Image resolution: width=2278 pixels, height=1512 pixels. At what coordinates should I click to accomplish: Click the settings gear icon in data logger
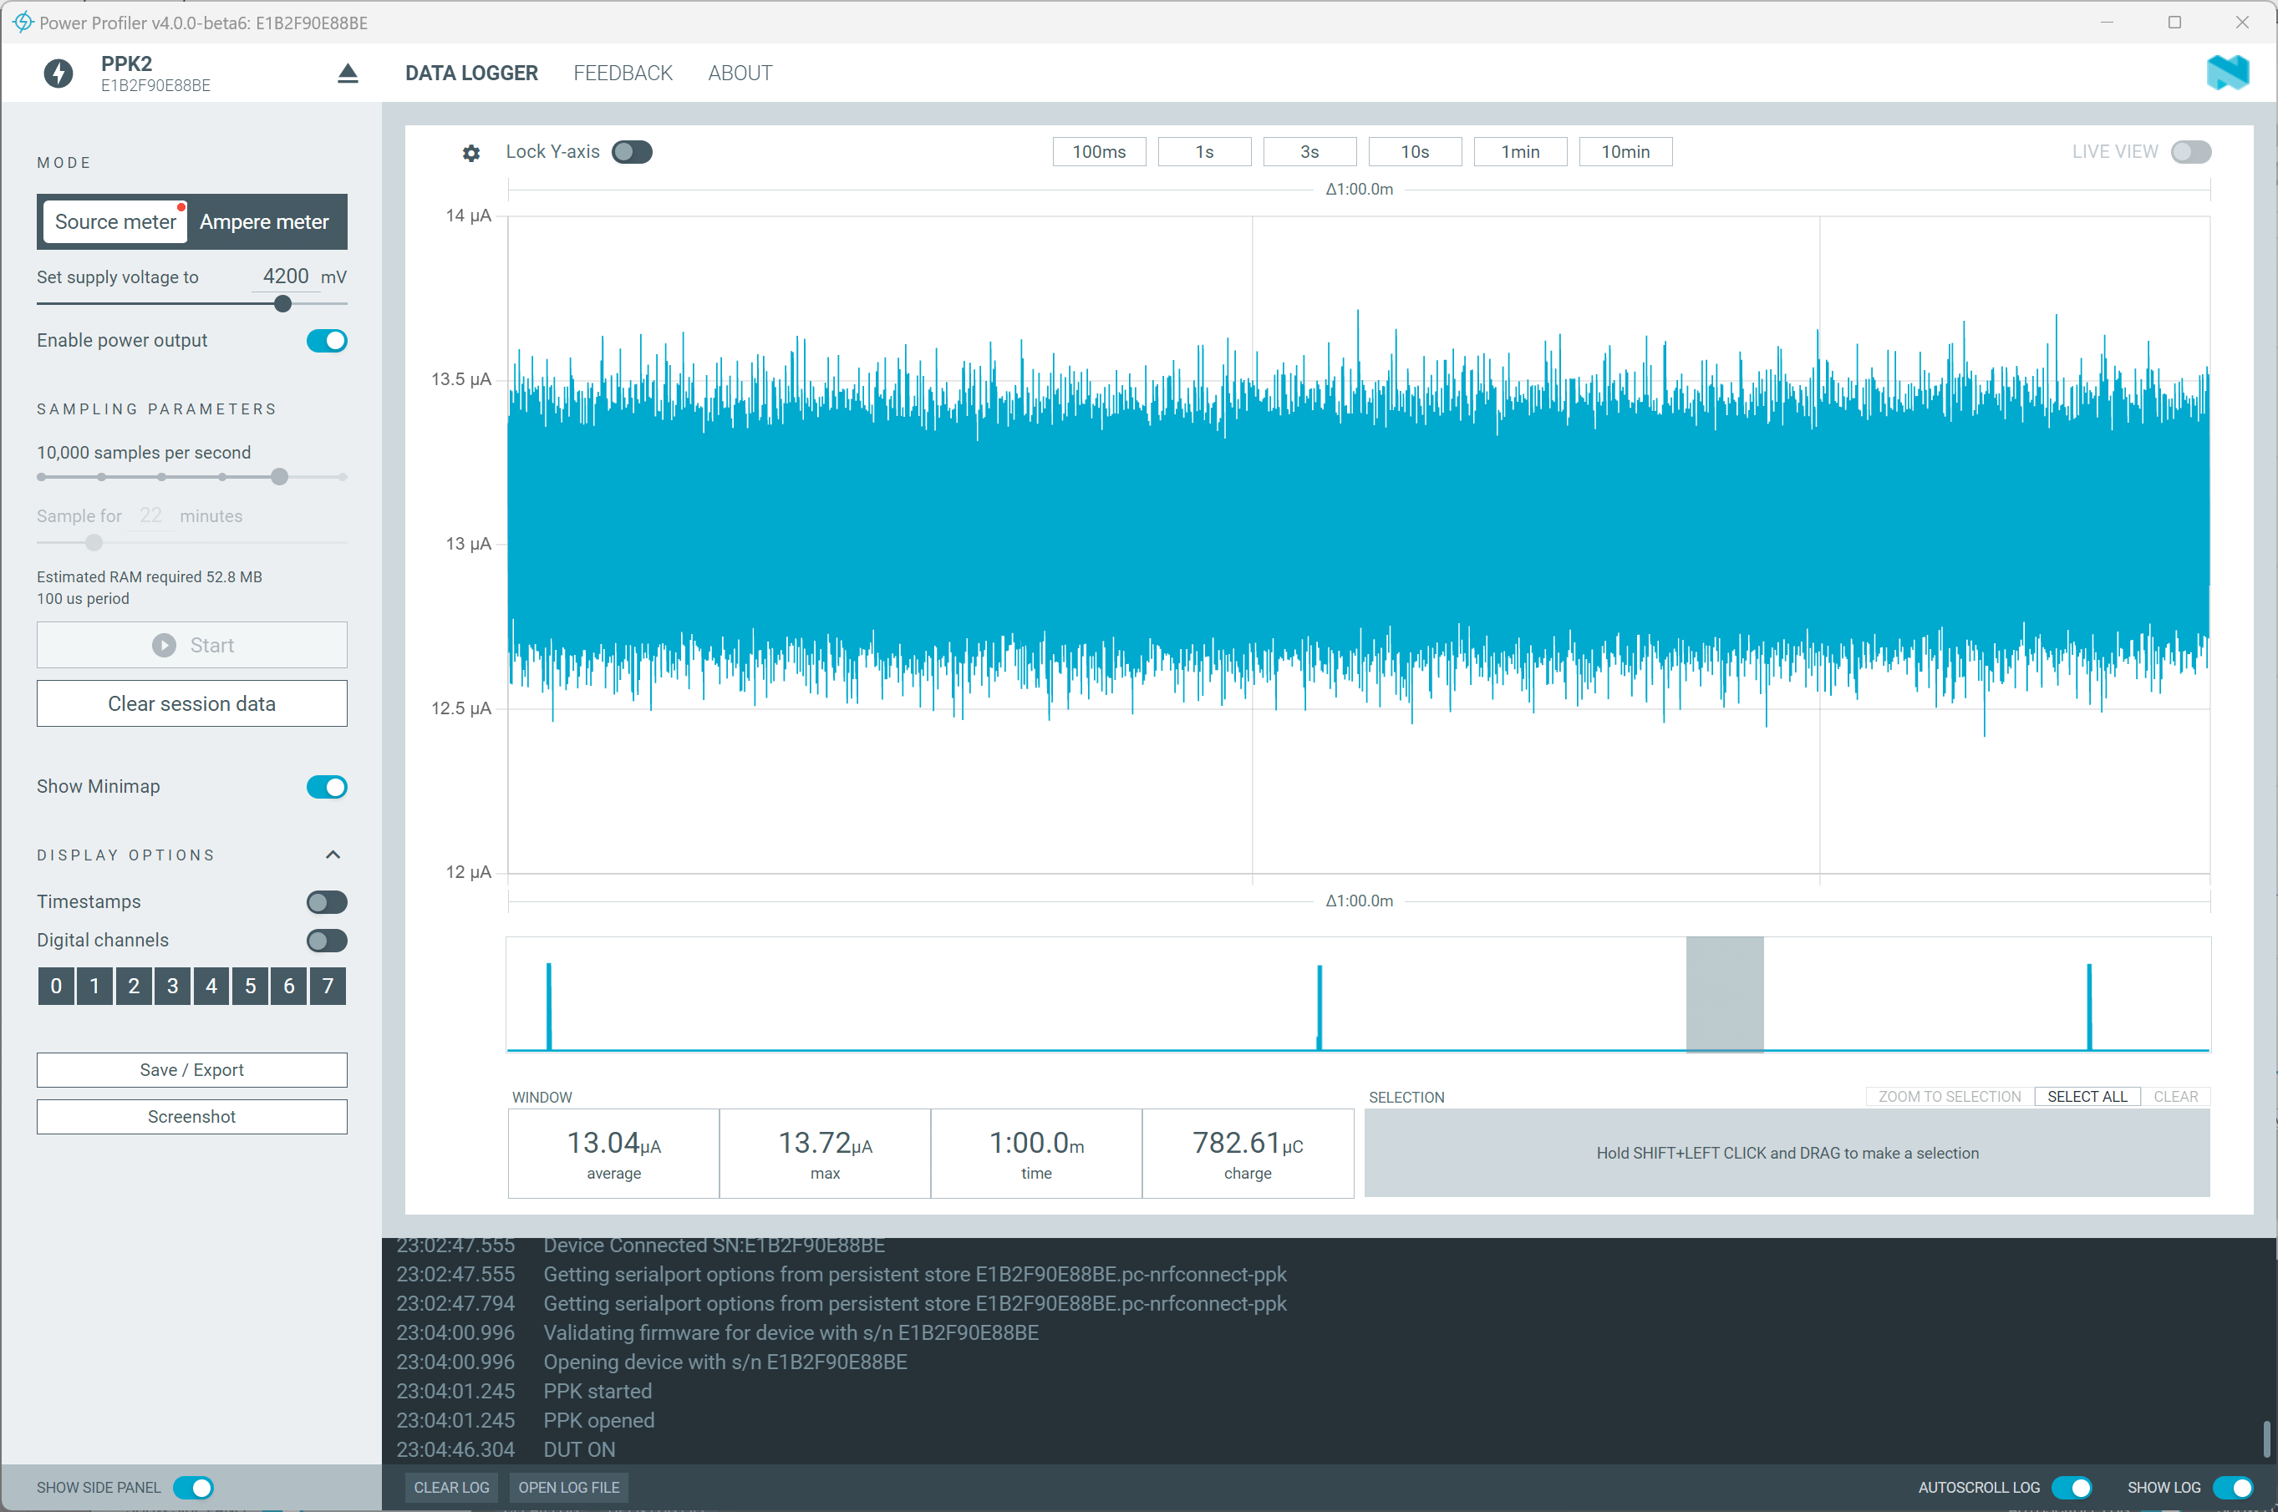click(x=469, y=152)
